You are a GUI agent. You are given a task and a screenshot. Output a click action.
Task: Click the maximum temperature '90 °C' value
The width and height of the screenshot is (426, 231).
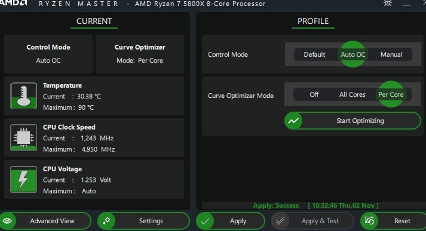[86, 107]
